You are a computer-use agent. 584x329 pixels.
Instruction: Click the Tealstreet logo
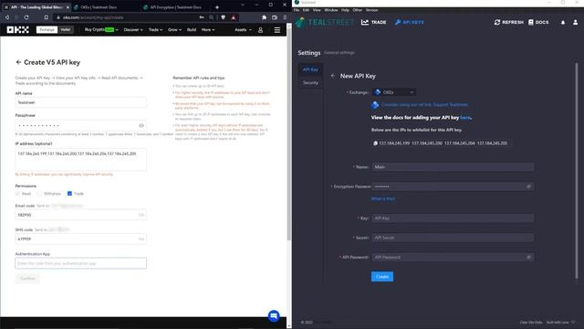(x=325, y=22)
